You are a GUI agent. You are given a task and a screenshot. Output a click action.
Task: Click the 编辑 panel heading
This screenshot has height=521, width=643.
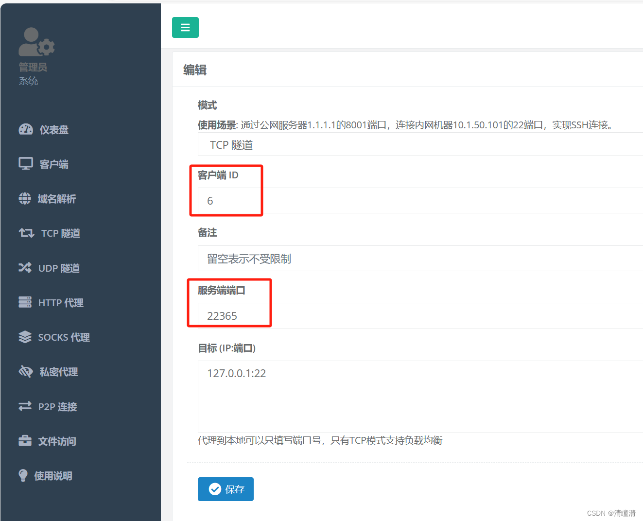click(195, 70)
